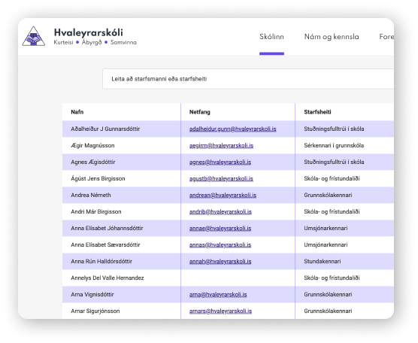Email Aðalheiður J Gunnarsdóttir
This screenshot has height=343, width=418.
233,129
